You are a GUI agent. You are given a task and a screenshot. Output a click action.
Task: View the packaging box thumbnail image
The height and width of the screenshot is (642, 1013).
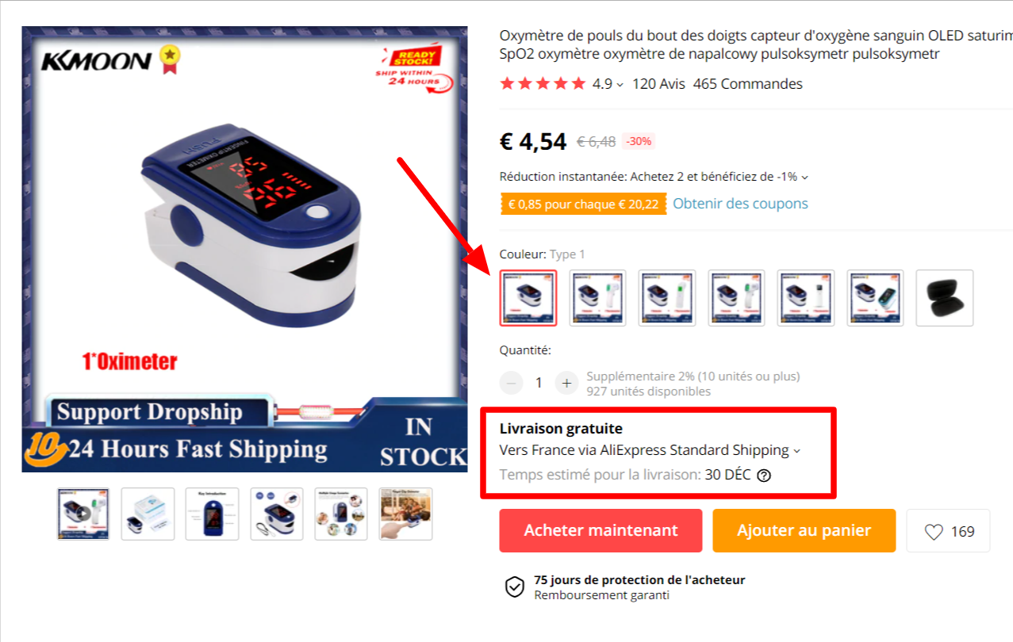148,514
